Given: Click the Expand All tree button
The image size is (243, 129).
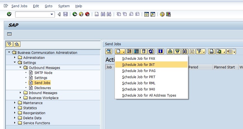Looking at the screenshot, I should (9, 44).
